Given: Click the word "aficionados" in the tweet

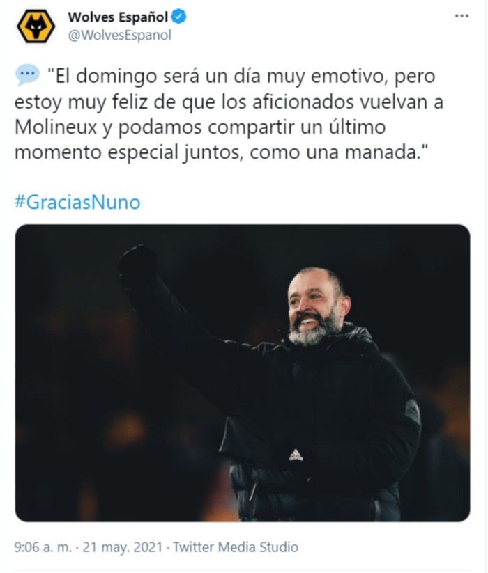Looking at the screenshot, I should click(303, 102).
